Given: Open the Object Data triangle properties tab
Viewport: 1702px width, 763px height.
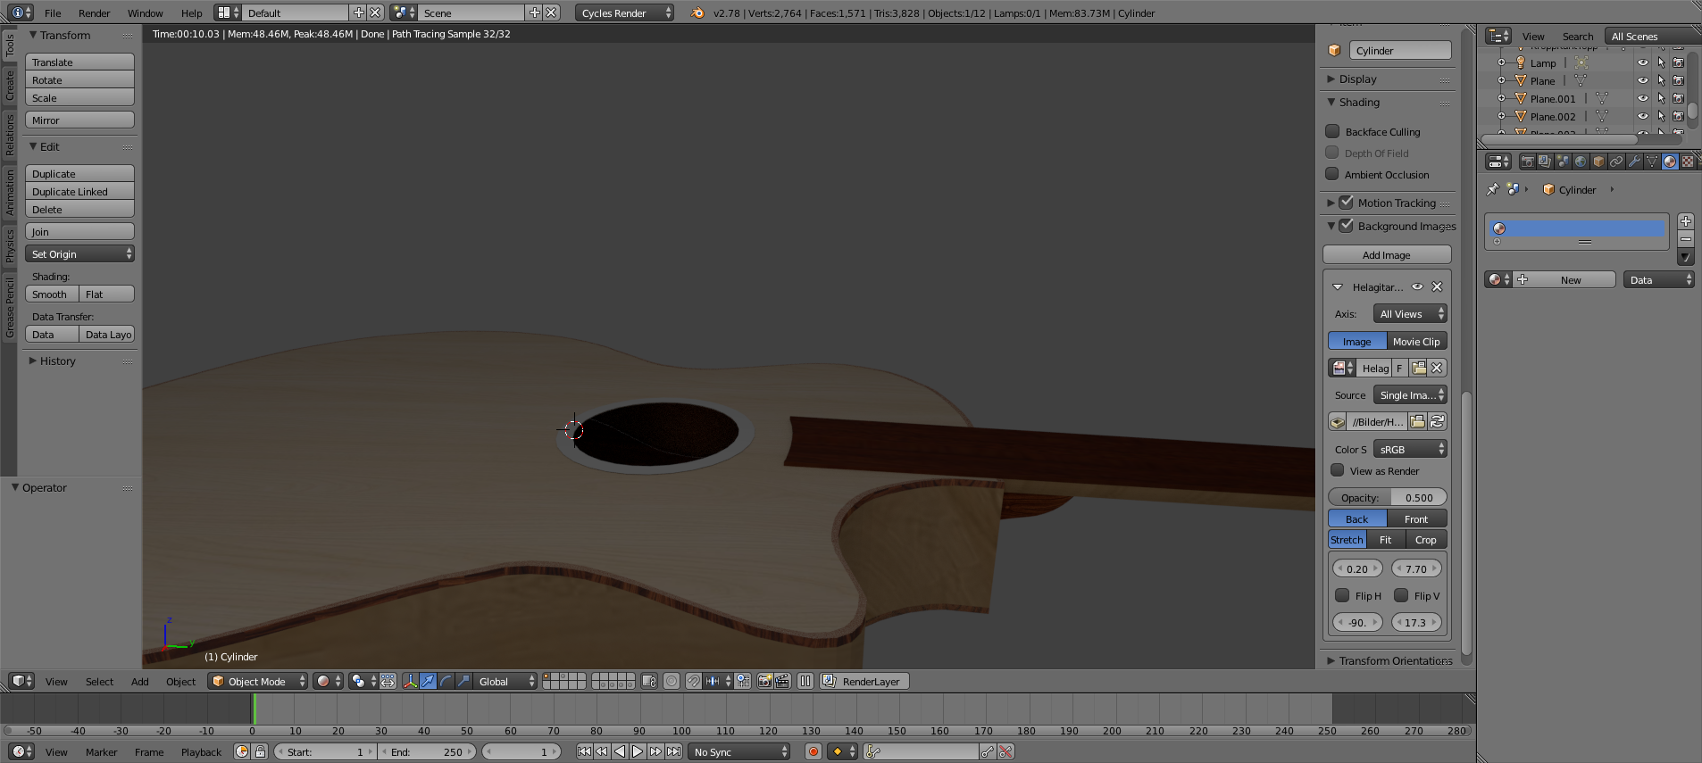Looking at the screenshot, I should point(1653,162).
